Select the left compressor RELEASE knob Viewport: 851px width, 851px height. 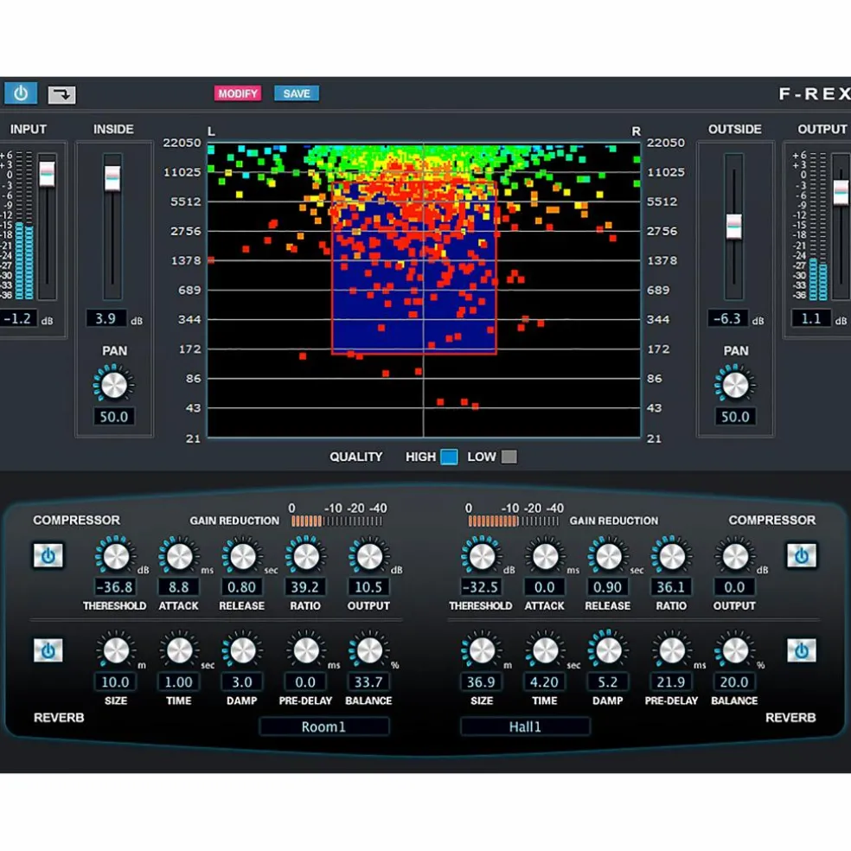click(x=243, y=556)
